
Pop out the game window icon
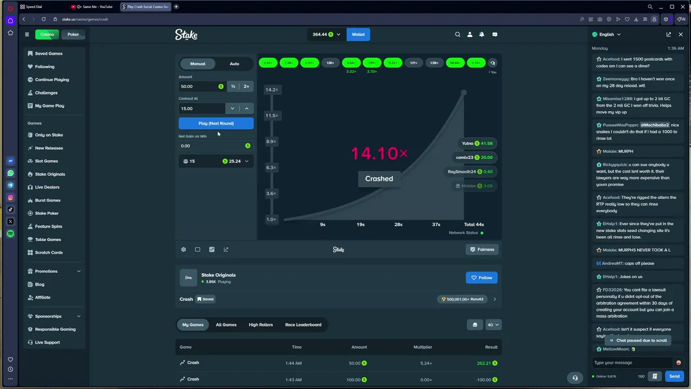tap(226, 250)
